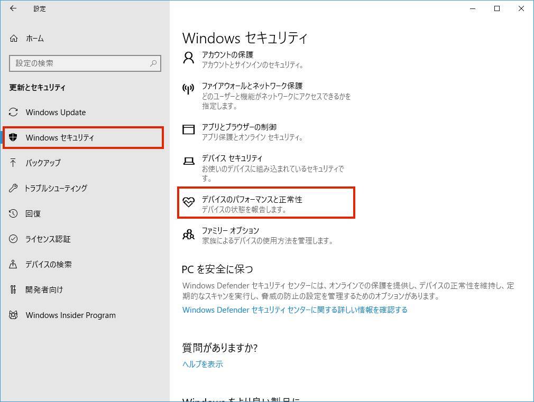This screenshot has width=534, height=402.
Task: Click the Windows Insider Program cat icon
Action: click(13, 315)
